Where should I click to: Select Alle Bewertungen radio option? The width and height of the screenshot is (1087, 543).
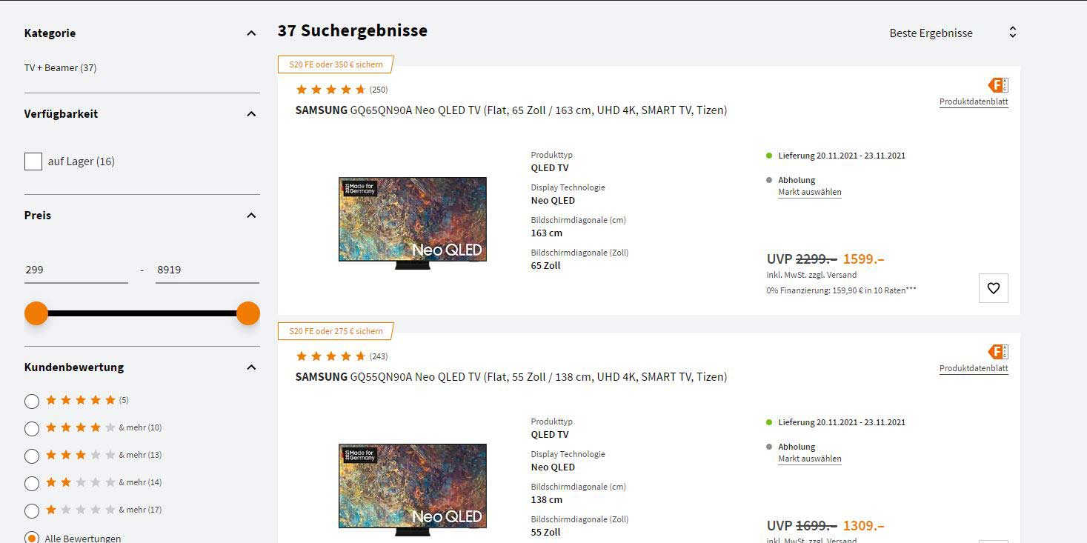(x=32, y=539)
